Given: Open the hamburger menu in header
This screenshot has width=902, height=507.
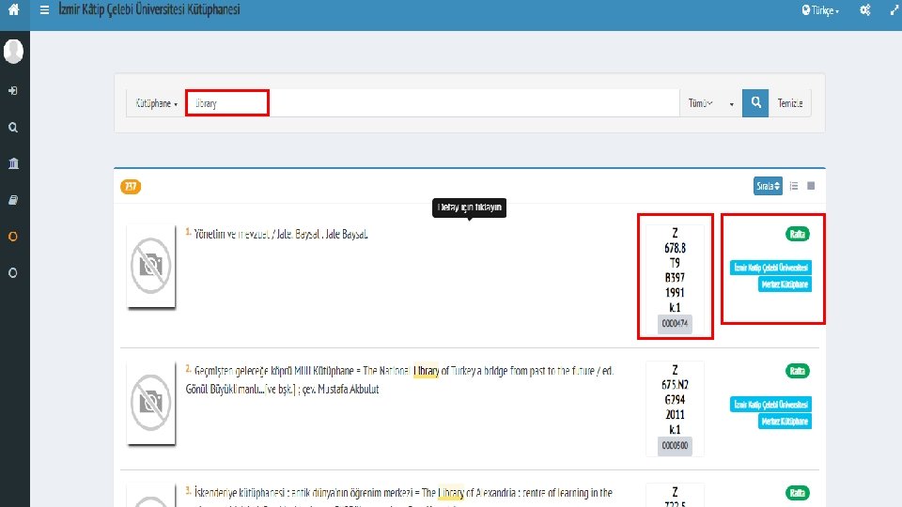Looking at the screenshot, I should [x=44, y=9].
